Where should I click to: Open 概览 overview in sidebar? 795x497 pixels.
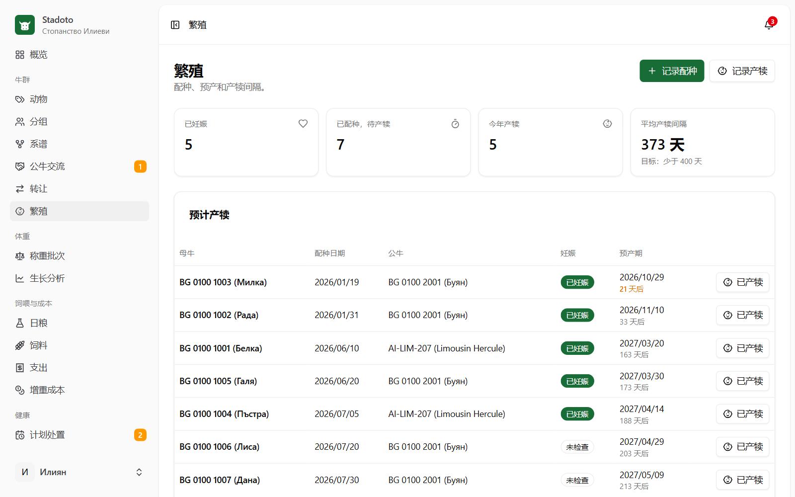point(79,55)
